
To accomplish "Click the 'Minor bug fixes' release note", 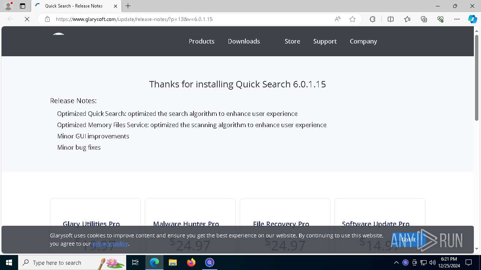I will pyautogui.click(x=79, y=147).
